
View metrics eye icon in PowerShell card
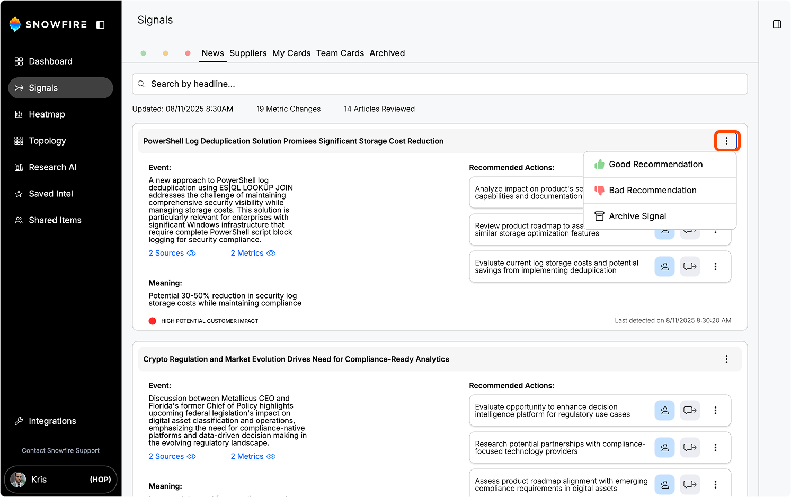pyautogui.click(x=271, y=254)
